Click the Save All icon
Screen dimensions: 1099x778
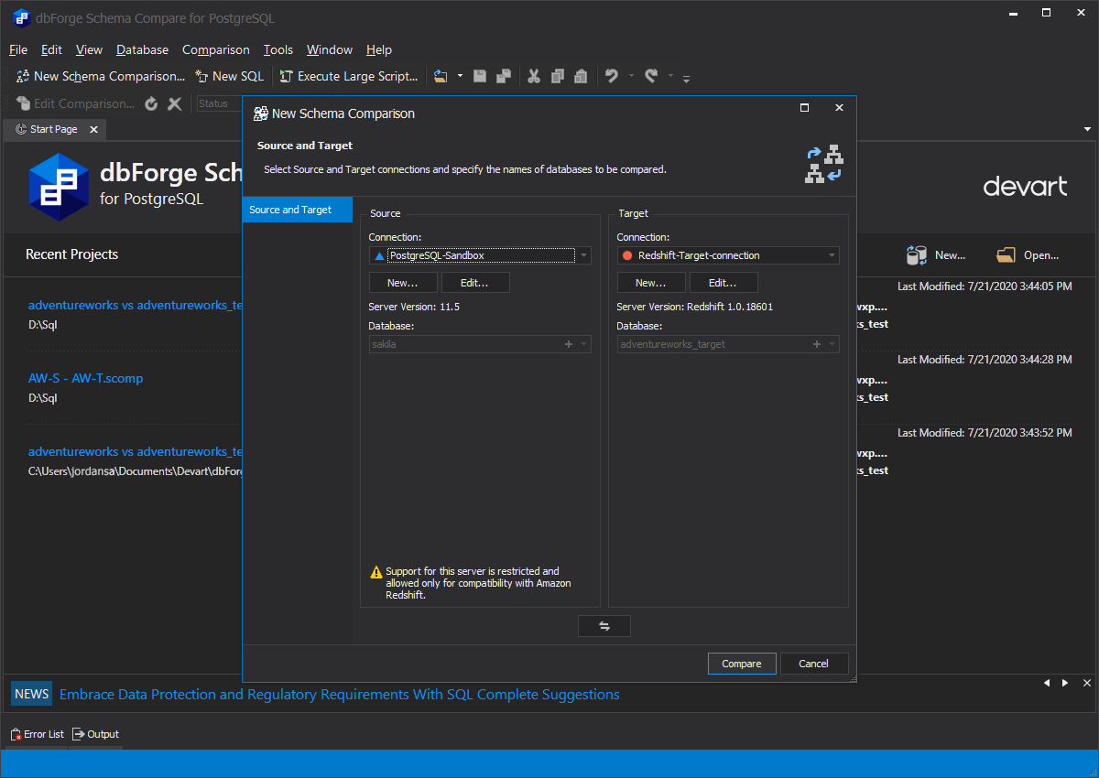[503, 76]
